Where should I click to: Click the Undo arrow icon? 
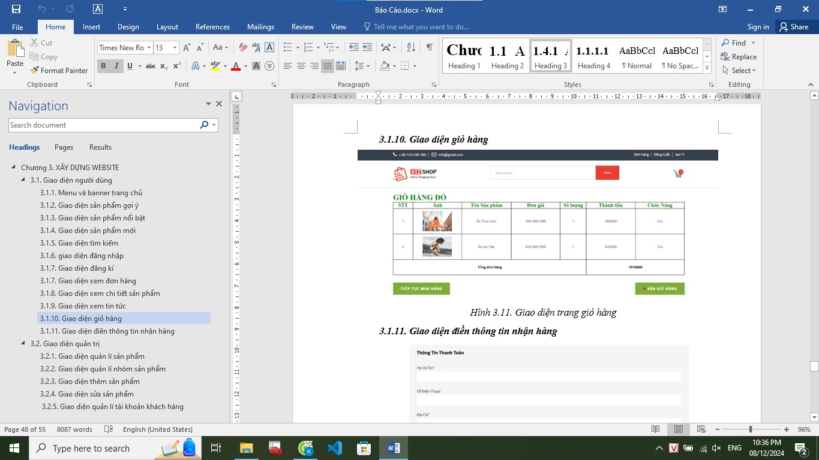pyautogui.click(x=41, y=9)
